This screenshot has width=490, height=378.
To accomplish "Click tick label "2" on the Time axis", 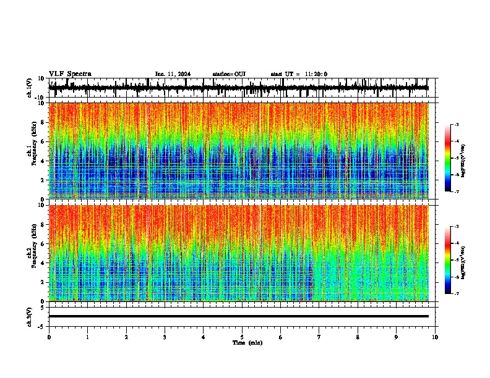I will pos(126,337).
